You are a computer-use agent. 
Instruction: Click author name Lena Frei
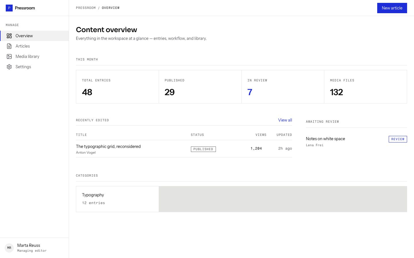click(x=315, y=145)
